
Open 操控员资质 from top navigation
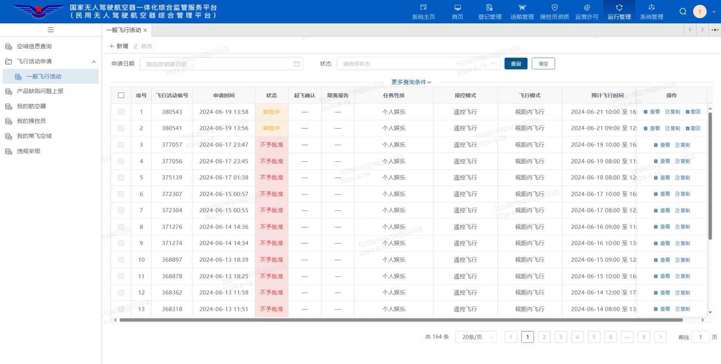click(x=554, y=12)
